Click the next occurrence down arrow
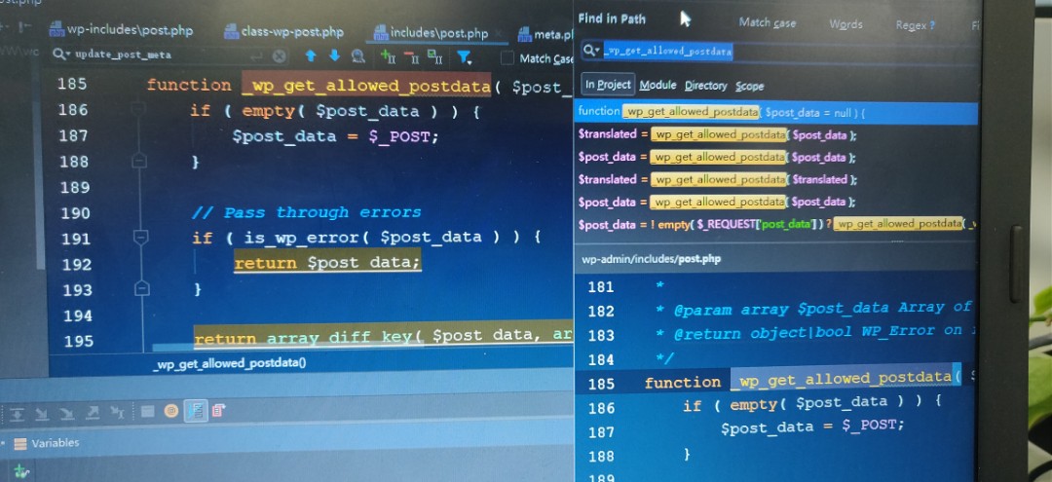This screenshot has width=1052, height=482. 334,56
